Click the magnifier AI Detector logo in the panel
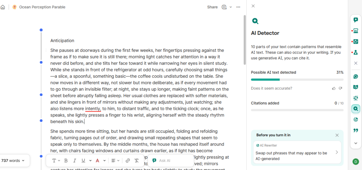 coord(255,21)
